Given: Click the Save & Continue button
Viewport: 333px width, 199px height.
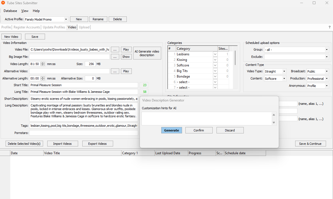Looking at the screenshot, I should tap(310, 144).
